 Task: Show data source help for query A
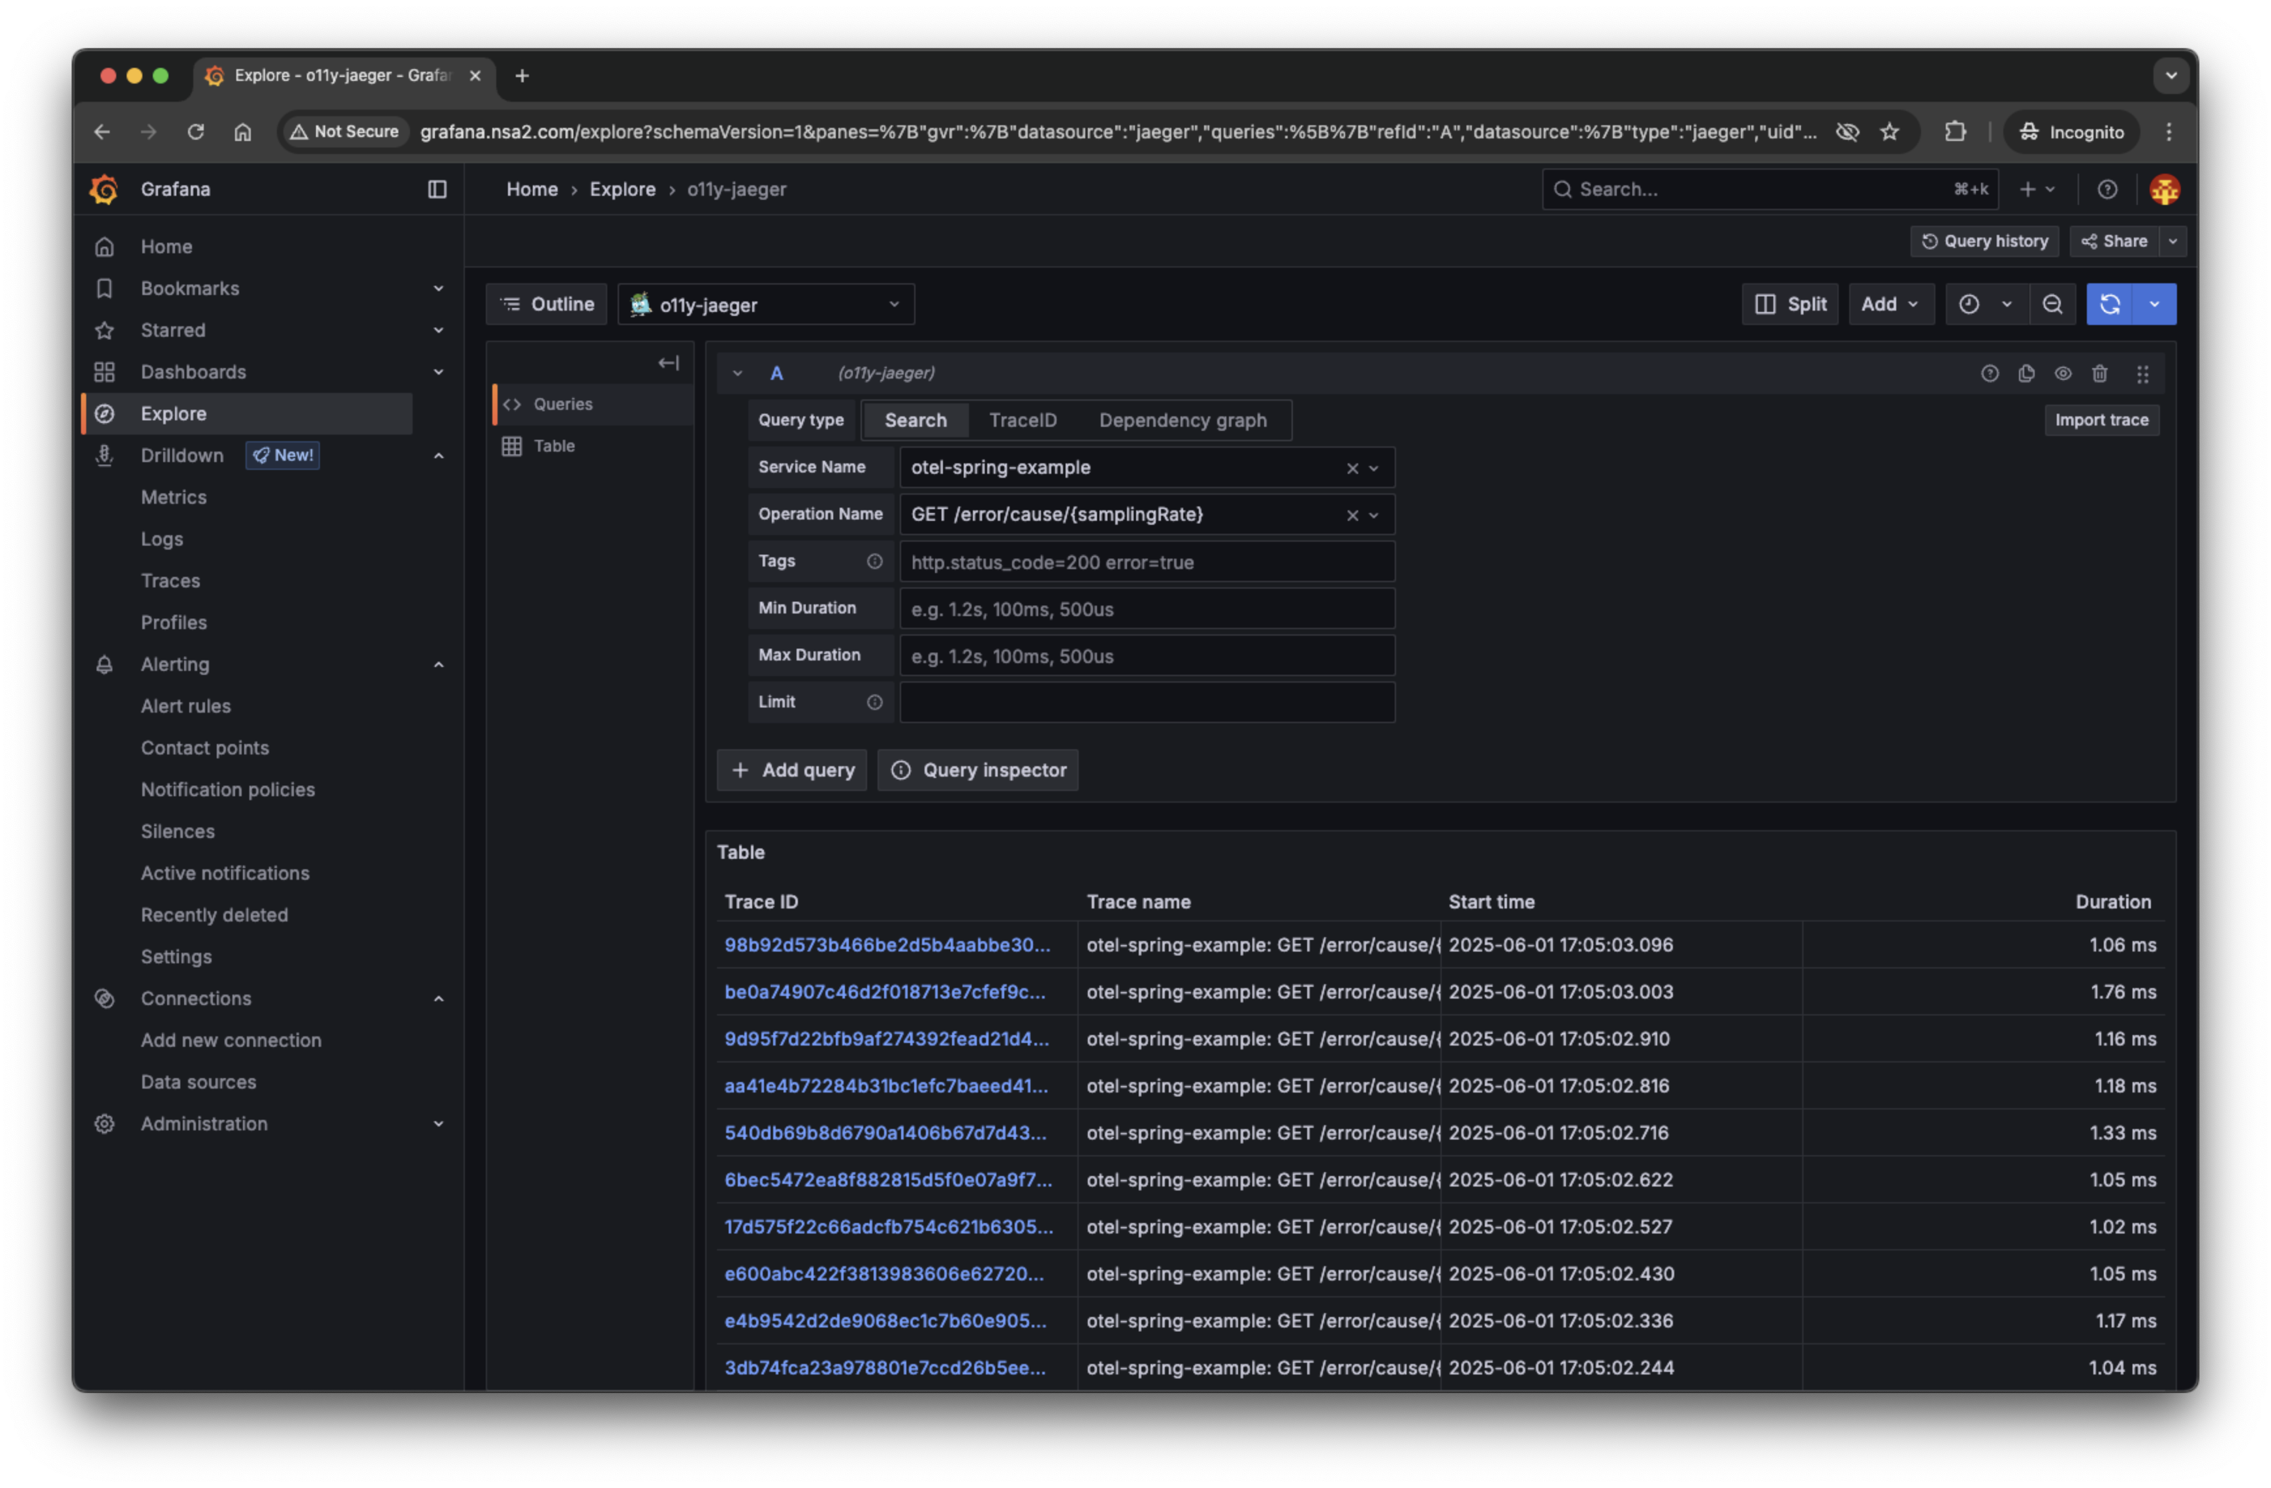(1990, 373)
